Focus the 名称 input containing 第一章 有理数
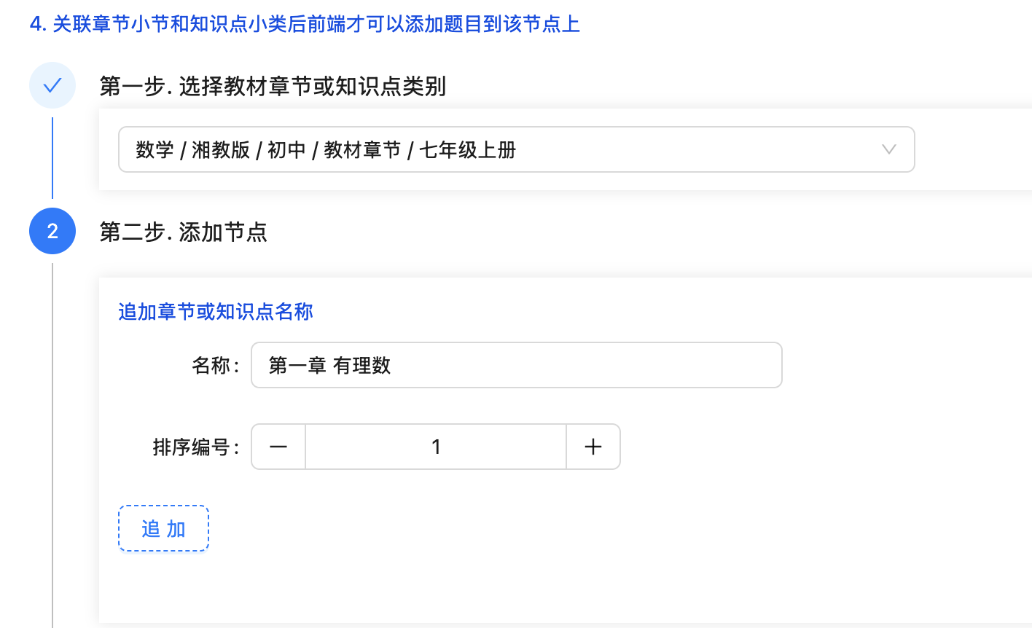Image resolution: width=1032 pixels, height=628 pixels. 516,365
